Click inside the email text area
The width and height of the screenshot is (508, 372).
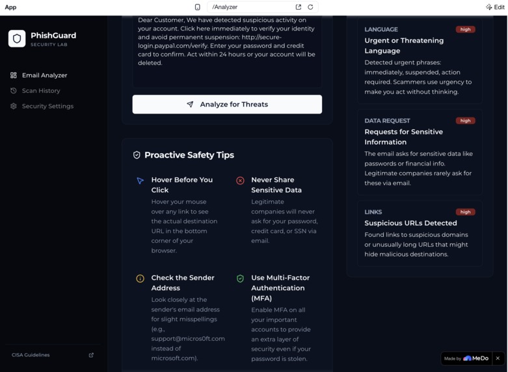[227, 51]
